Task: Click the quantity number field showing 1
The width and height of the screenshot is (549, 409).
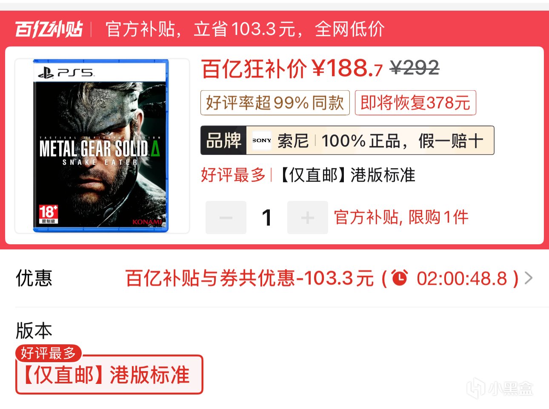Action: click(x=266, y=217)
